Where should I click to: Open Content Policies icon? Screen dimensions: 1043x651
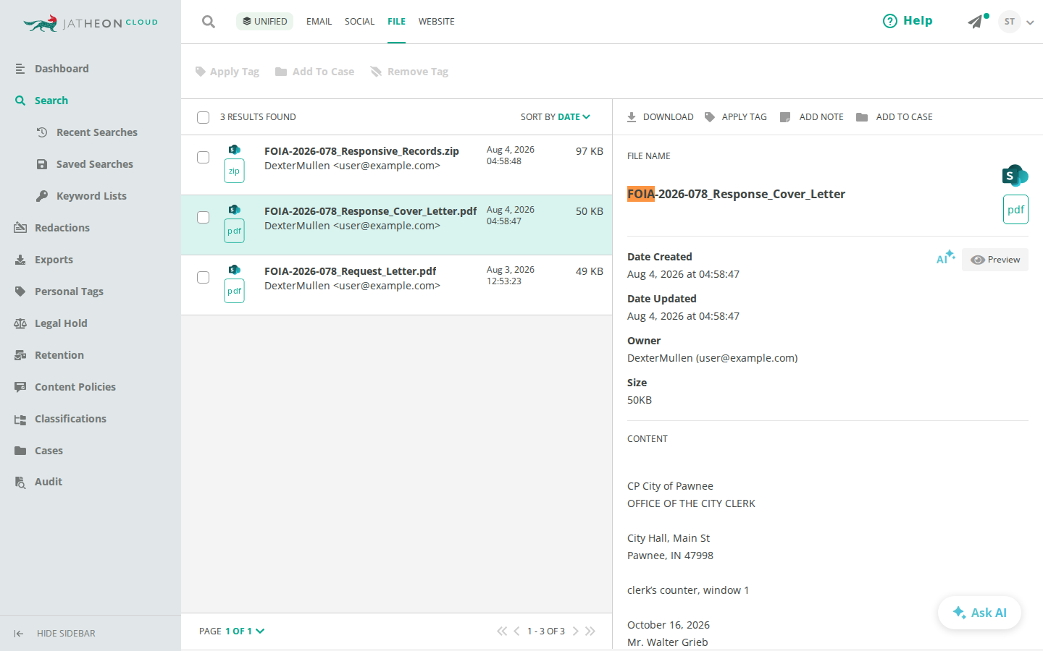point(20,387)
